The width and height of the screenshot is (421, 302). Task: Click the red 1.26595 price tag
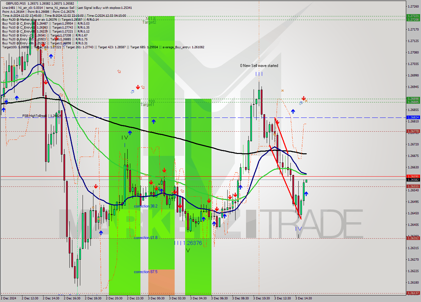tap(413, 176)
